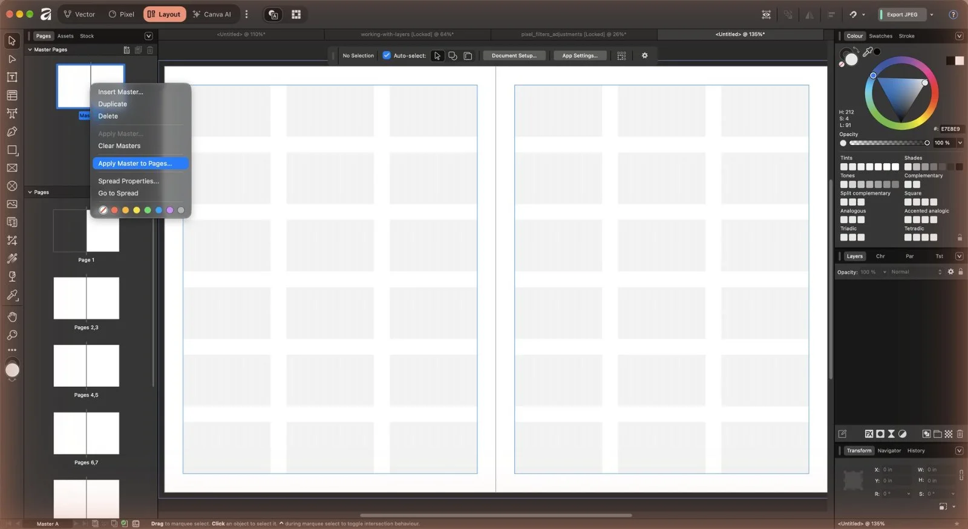This screenshot has width=968, height=529.
Task: Click the colour picker eyedropper icon
Action: click(868, 52)
